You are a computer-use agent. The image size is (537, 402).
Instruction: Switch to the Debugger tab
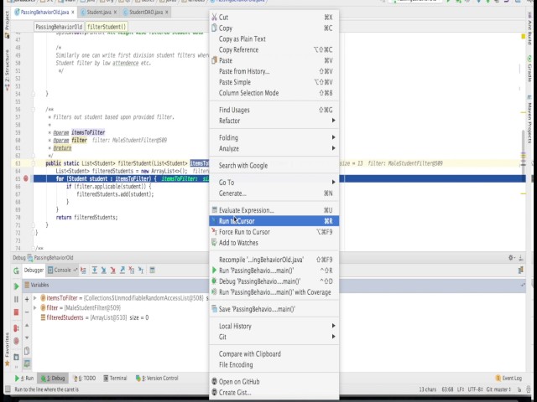[34, 270]
